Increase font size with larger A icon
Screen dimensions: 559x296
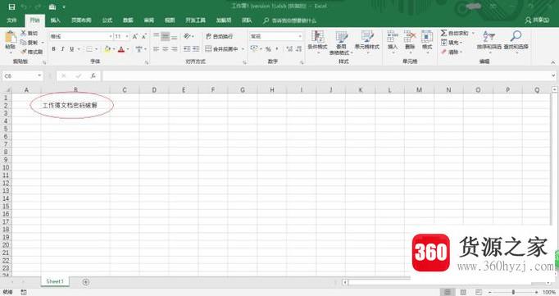click(x=135, y=36)
